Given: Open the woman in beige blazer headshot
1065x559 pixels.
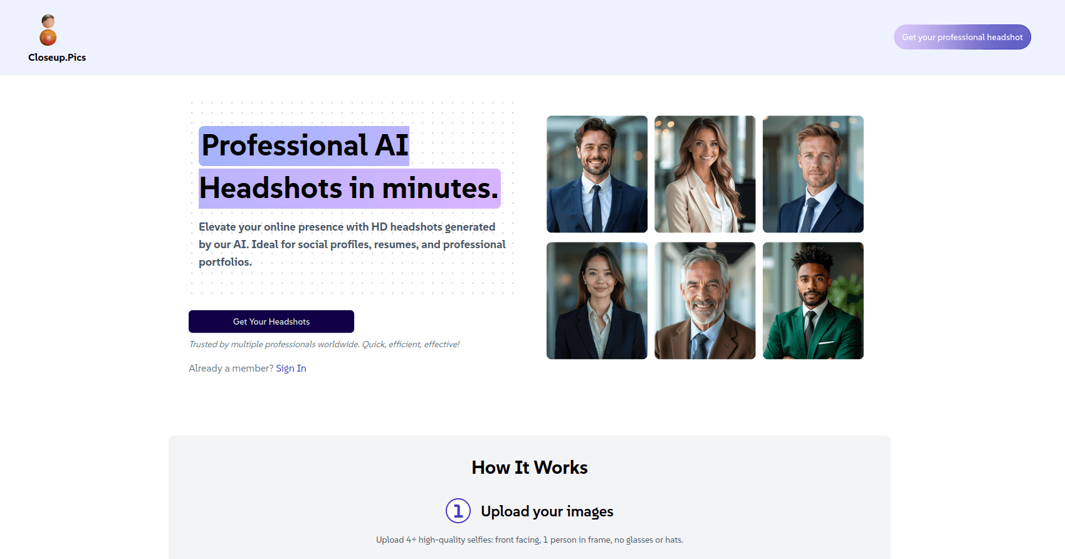Looking at the screenshot, I should click(x=705, y=174).
